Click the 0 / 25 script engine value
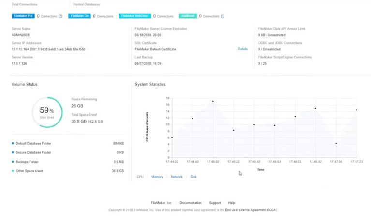 pos(262,63)
